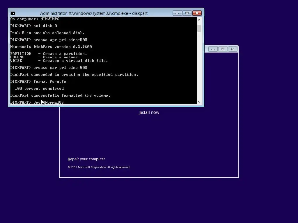298x223 pixels.
Task: Click the 'PARTITION - Create a partition.' line
Action: [49, 54]
